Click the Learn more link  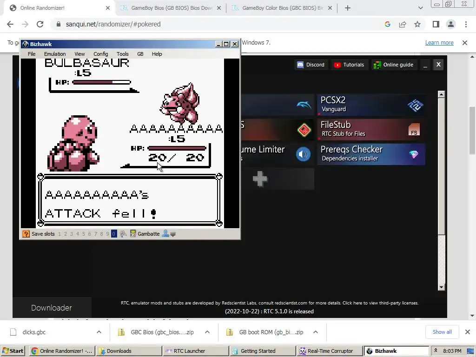pos(439,43)
